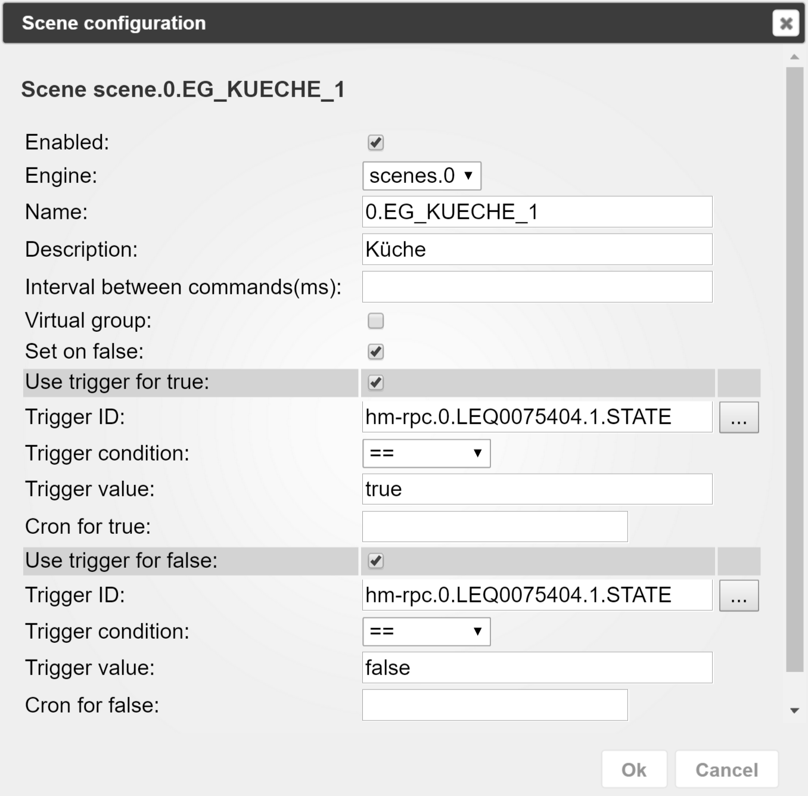Open the Engine scenes.0 dropdown
This screenshot has height=796, width=808.
(421, 176)
